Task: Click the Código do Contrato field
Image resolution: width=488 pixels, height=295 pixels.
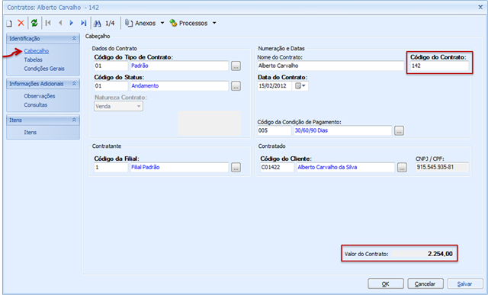Action: click(439, 66)
